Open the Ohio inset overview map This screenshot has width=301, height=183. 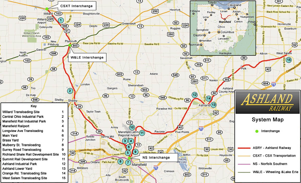223,28
